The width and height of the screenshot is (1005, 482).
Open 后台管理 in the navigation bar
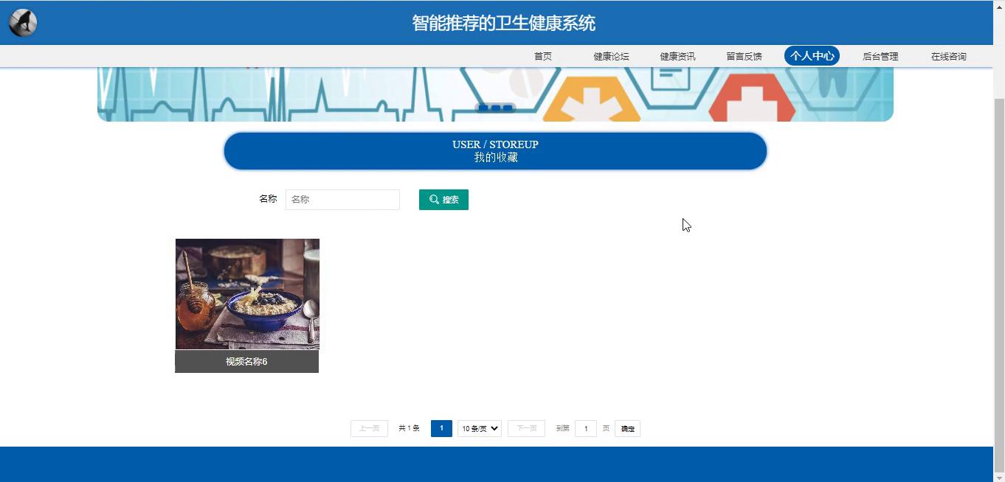coord(880,56)
